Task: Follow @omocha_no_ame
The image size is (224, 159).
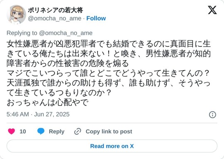Action: [96, 18]
